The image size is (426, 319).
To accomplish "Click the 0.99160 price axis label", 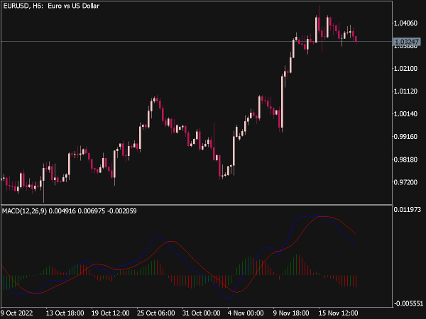I will pyautogui.click(x=405, y=136).
